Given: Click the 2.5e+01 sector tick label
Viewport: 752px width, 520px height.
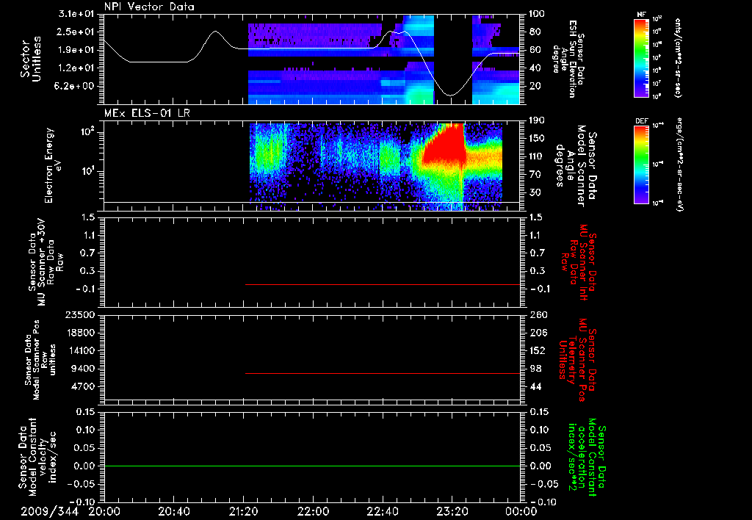Looking at the screenshot, I should pyautogui.click(x=76, y=32).
